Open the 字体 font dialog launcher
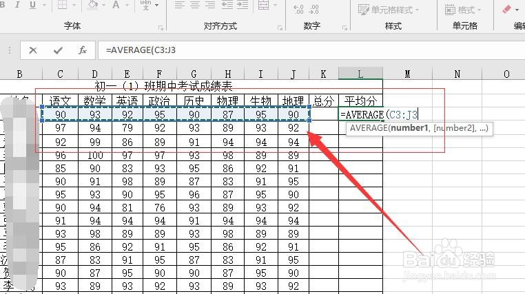Viewport: 525px width, 294px height. [x=161, y=28]
